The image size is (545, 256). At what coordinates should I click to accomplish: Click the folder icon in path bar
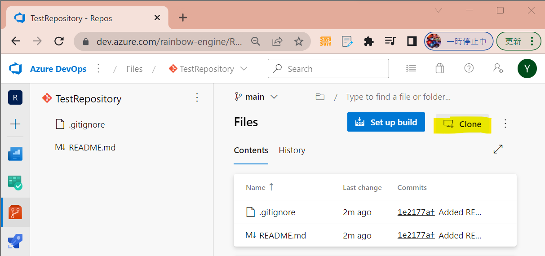tap(320, 97)
